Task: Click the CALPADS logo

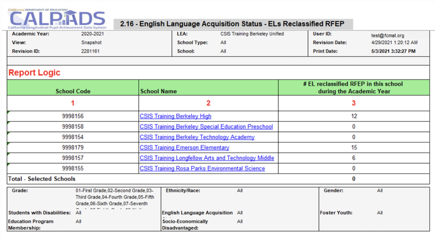Action: 57,19
